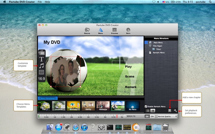Open Finder from the Dock
The width and height of the screenshot is (215, 134).
pyautogui.click(x=50, y=127)
